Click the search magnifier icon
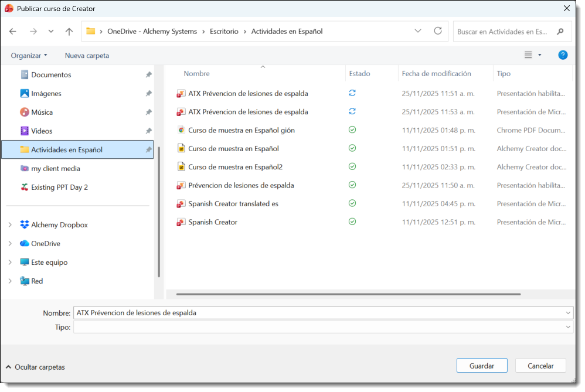This screenshot has width=585, height=392. pos(560,32)
